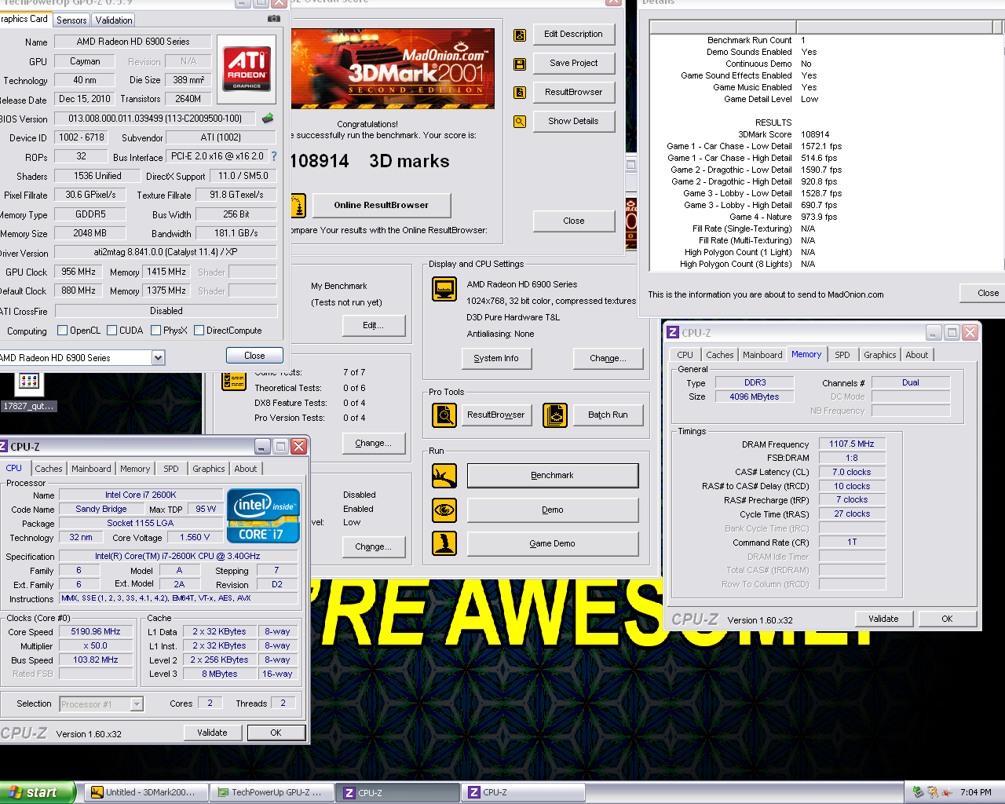Click the BIOS save icon in GPU-Z
The width and height of the screenshot is (1005, 804).
tap(268, 119)
